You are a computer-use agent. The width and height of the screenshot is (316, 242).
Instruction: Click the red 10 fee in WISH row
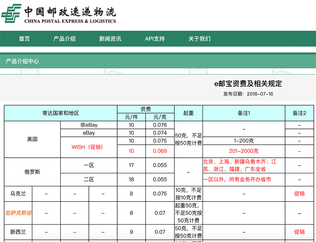131,151
